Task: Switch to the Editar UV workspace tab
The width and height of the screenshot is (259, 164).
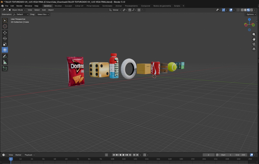Action: tap(79, 6)
